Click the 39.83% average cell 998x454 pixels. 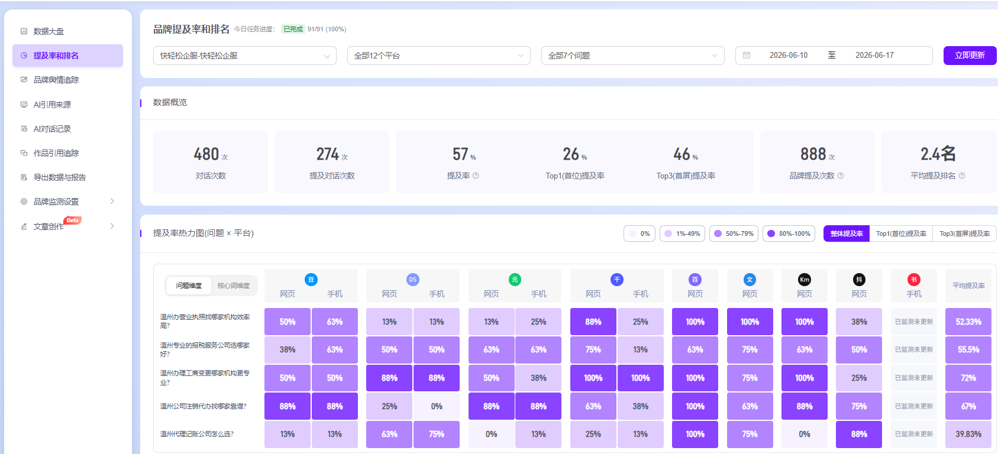click(968, 434)
